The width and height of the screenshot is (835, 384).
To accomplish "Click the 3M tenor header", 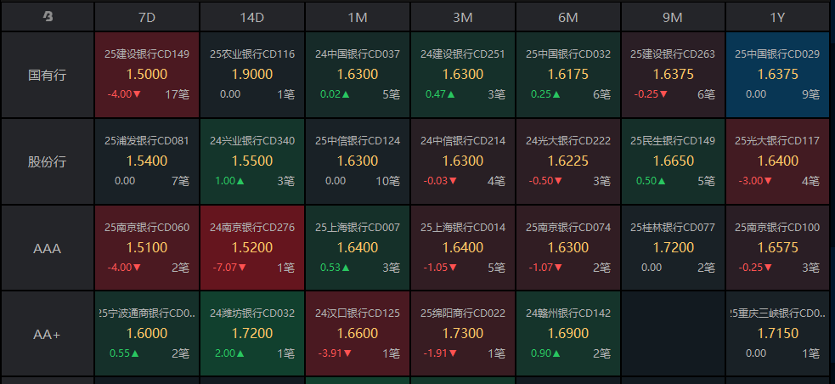I will pyautogui.click(x=463, y=16).
